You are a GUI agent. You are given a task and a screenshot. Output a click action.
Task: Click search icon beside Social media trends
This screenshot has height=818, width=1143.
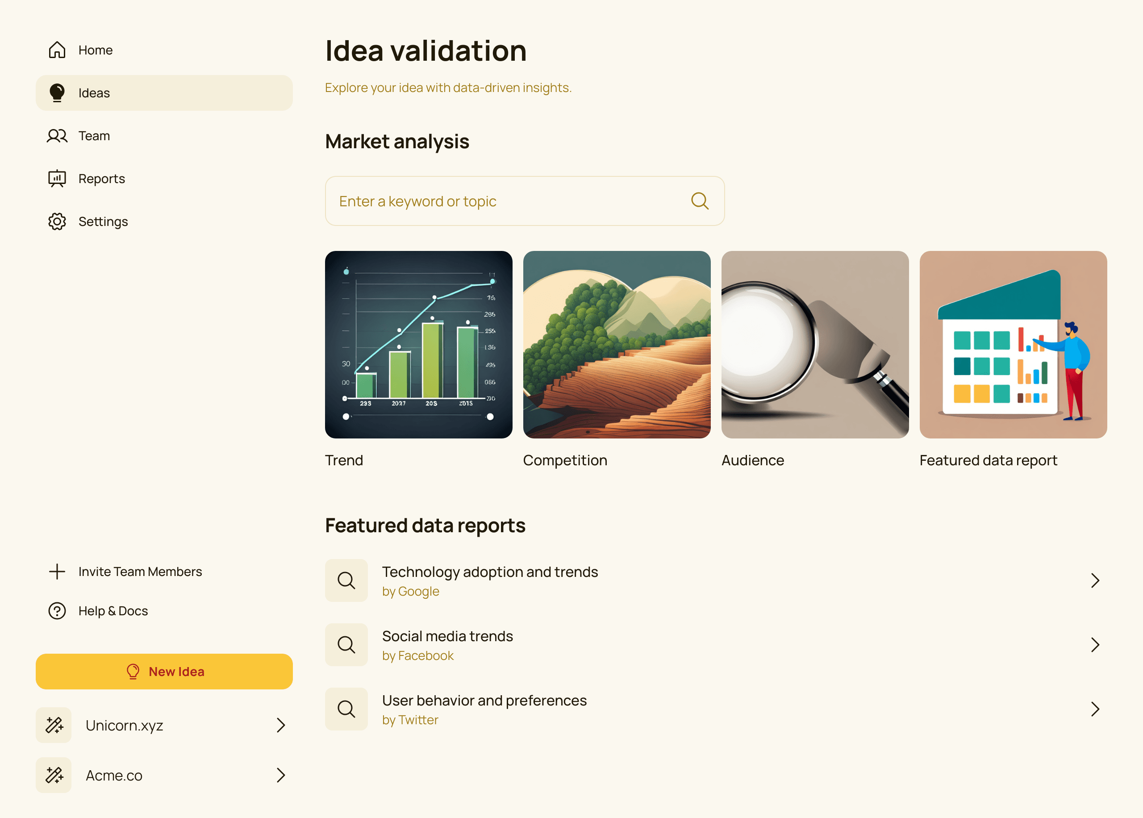(346, 645)
